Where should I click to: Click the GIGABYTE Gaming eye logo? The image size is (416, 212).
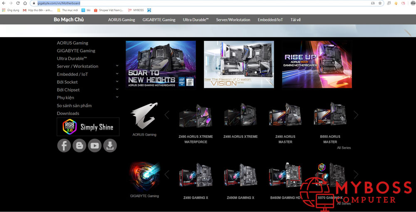145,177
